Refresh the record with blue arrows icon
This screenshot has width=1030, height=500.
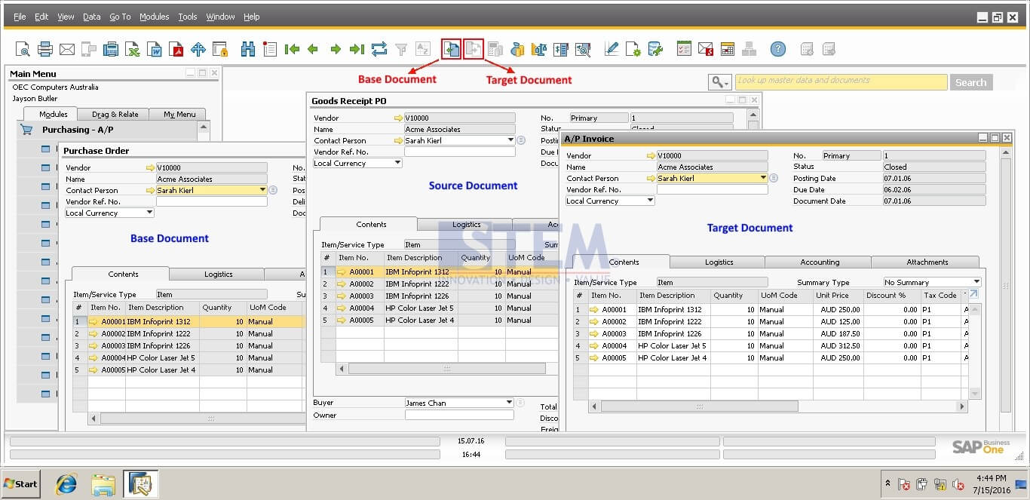[x=379, y=49]
